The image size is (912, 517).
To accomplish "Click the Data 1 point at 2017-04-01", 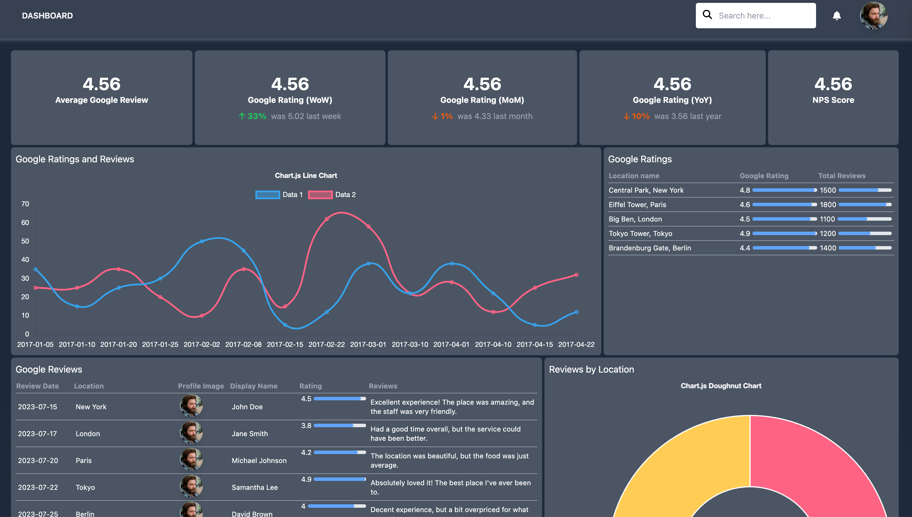I will (x=452, y=263).
